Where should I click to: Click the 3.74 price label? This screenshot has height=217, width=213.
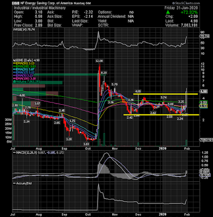pos(164,98)
